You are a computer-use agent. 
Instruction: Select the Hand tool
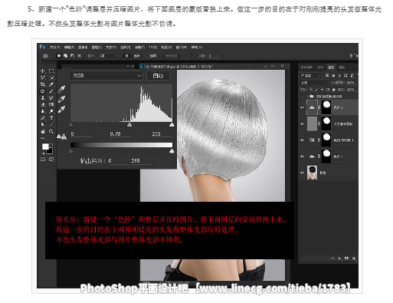point(43,131)
